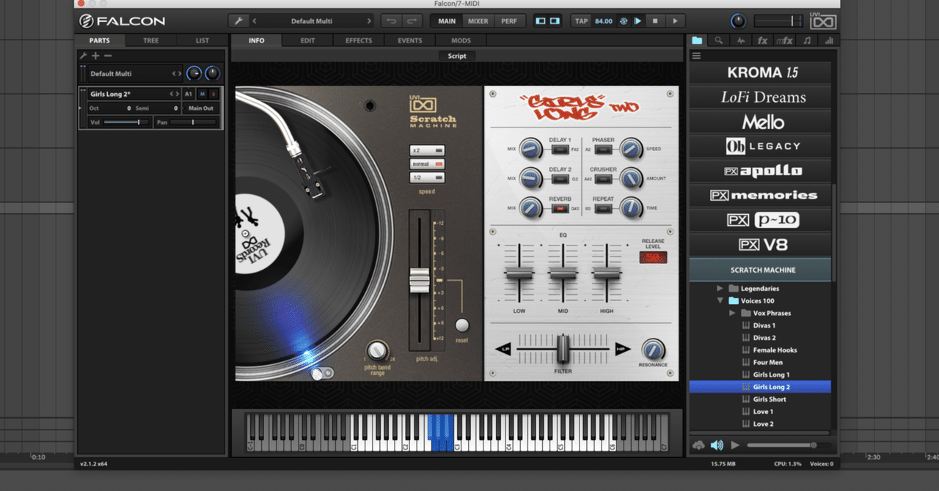Click the undo arrow in the top bar
939x491 pixels.
click(392, 21)
